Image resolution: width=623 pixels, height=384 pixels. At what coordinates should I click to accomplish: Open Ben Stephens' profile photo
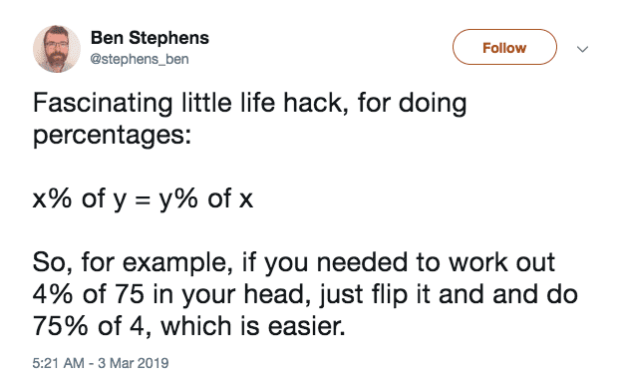point(57,49)
